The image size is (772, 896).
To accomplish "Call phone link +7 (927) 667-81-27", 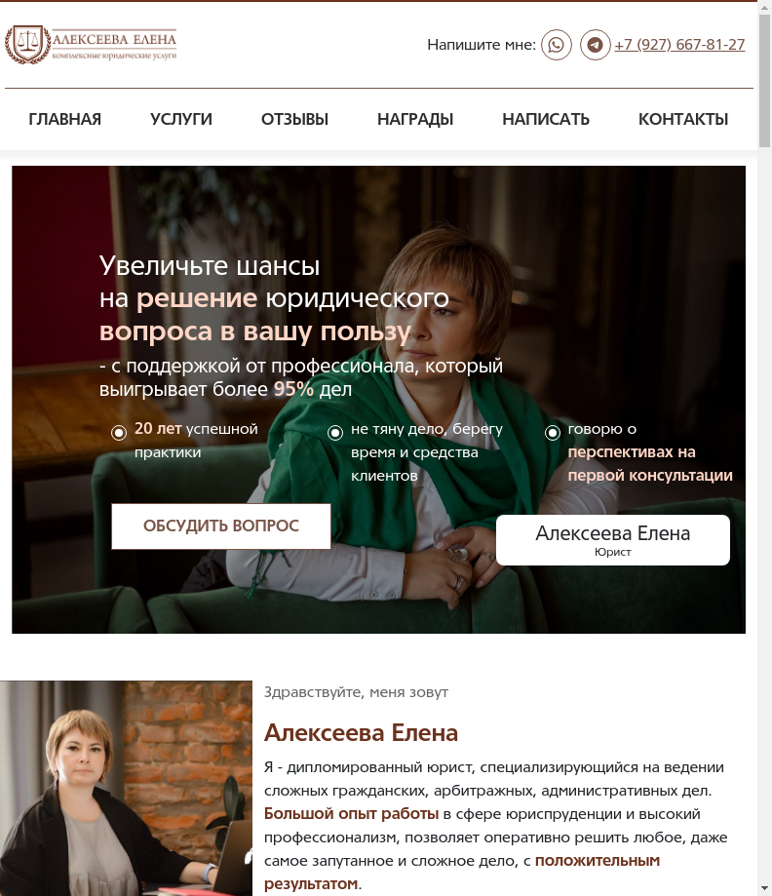I will coord(680,45).
